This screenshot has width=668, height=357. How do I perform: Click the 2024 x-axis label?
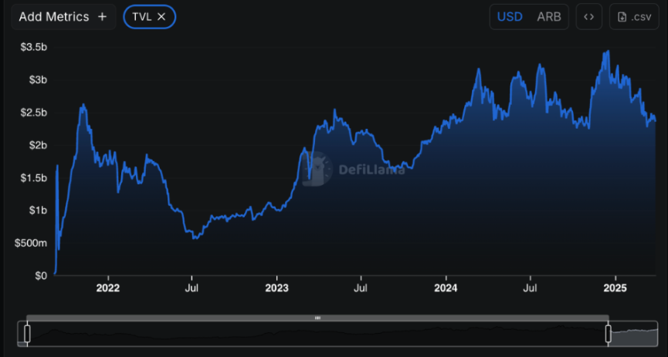pyautogui.click(x=446, y=288)
